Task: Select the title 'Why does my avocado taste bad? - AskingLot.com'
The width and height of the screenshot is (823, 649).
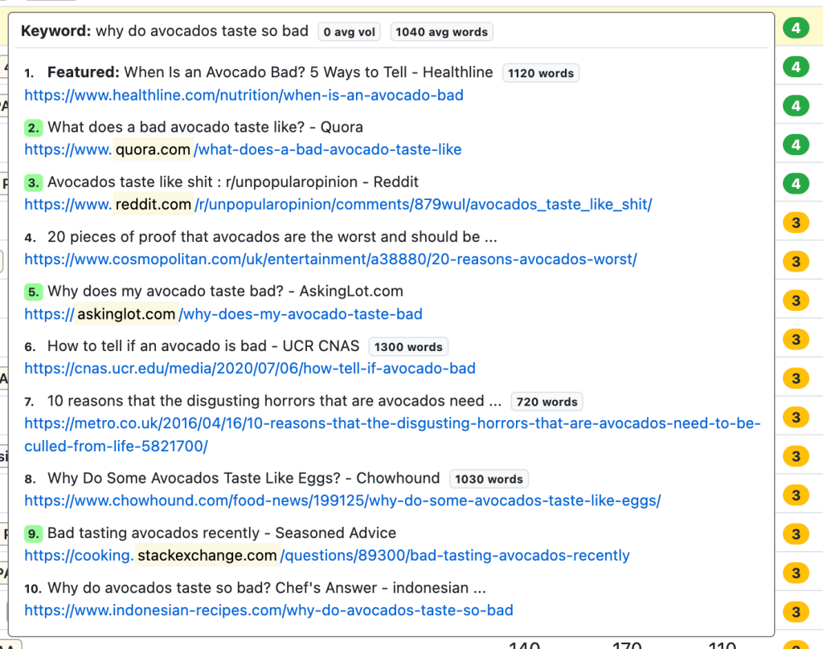Action: pyautogui.click(x=225, y=292)
